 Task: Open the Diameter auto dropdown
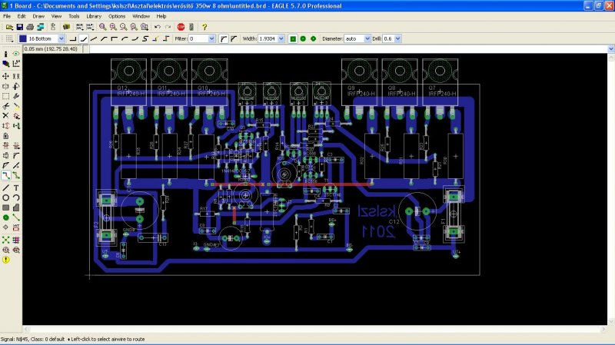(367, 38)
